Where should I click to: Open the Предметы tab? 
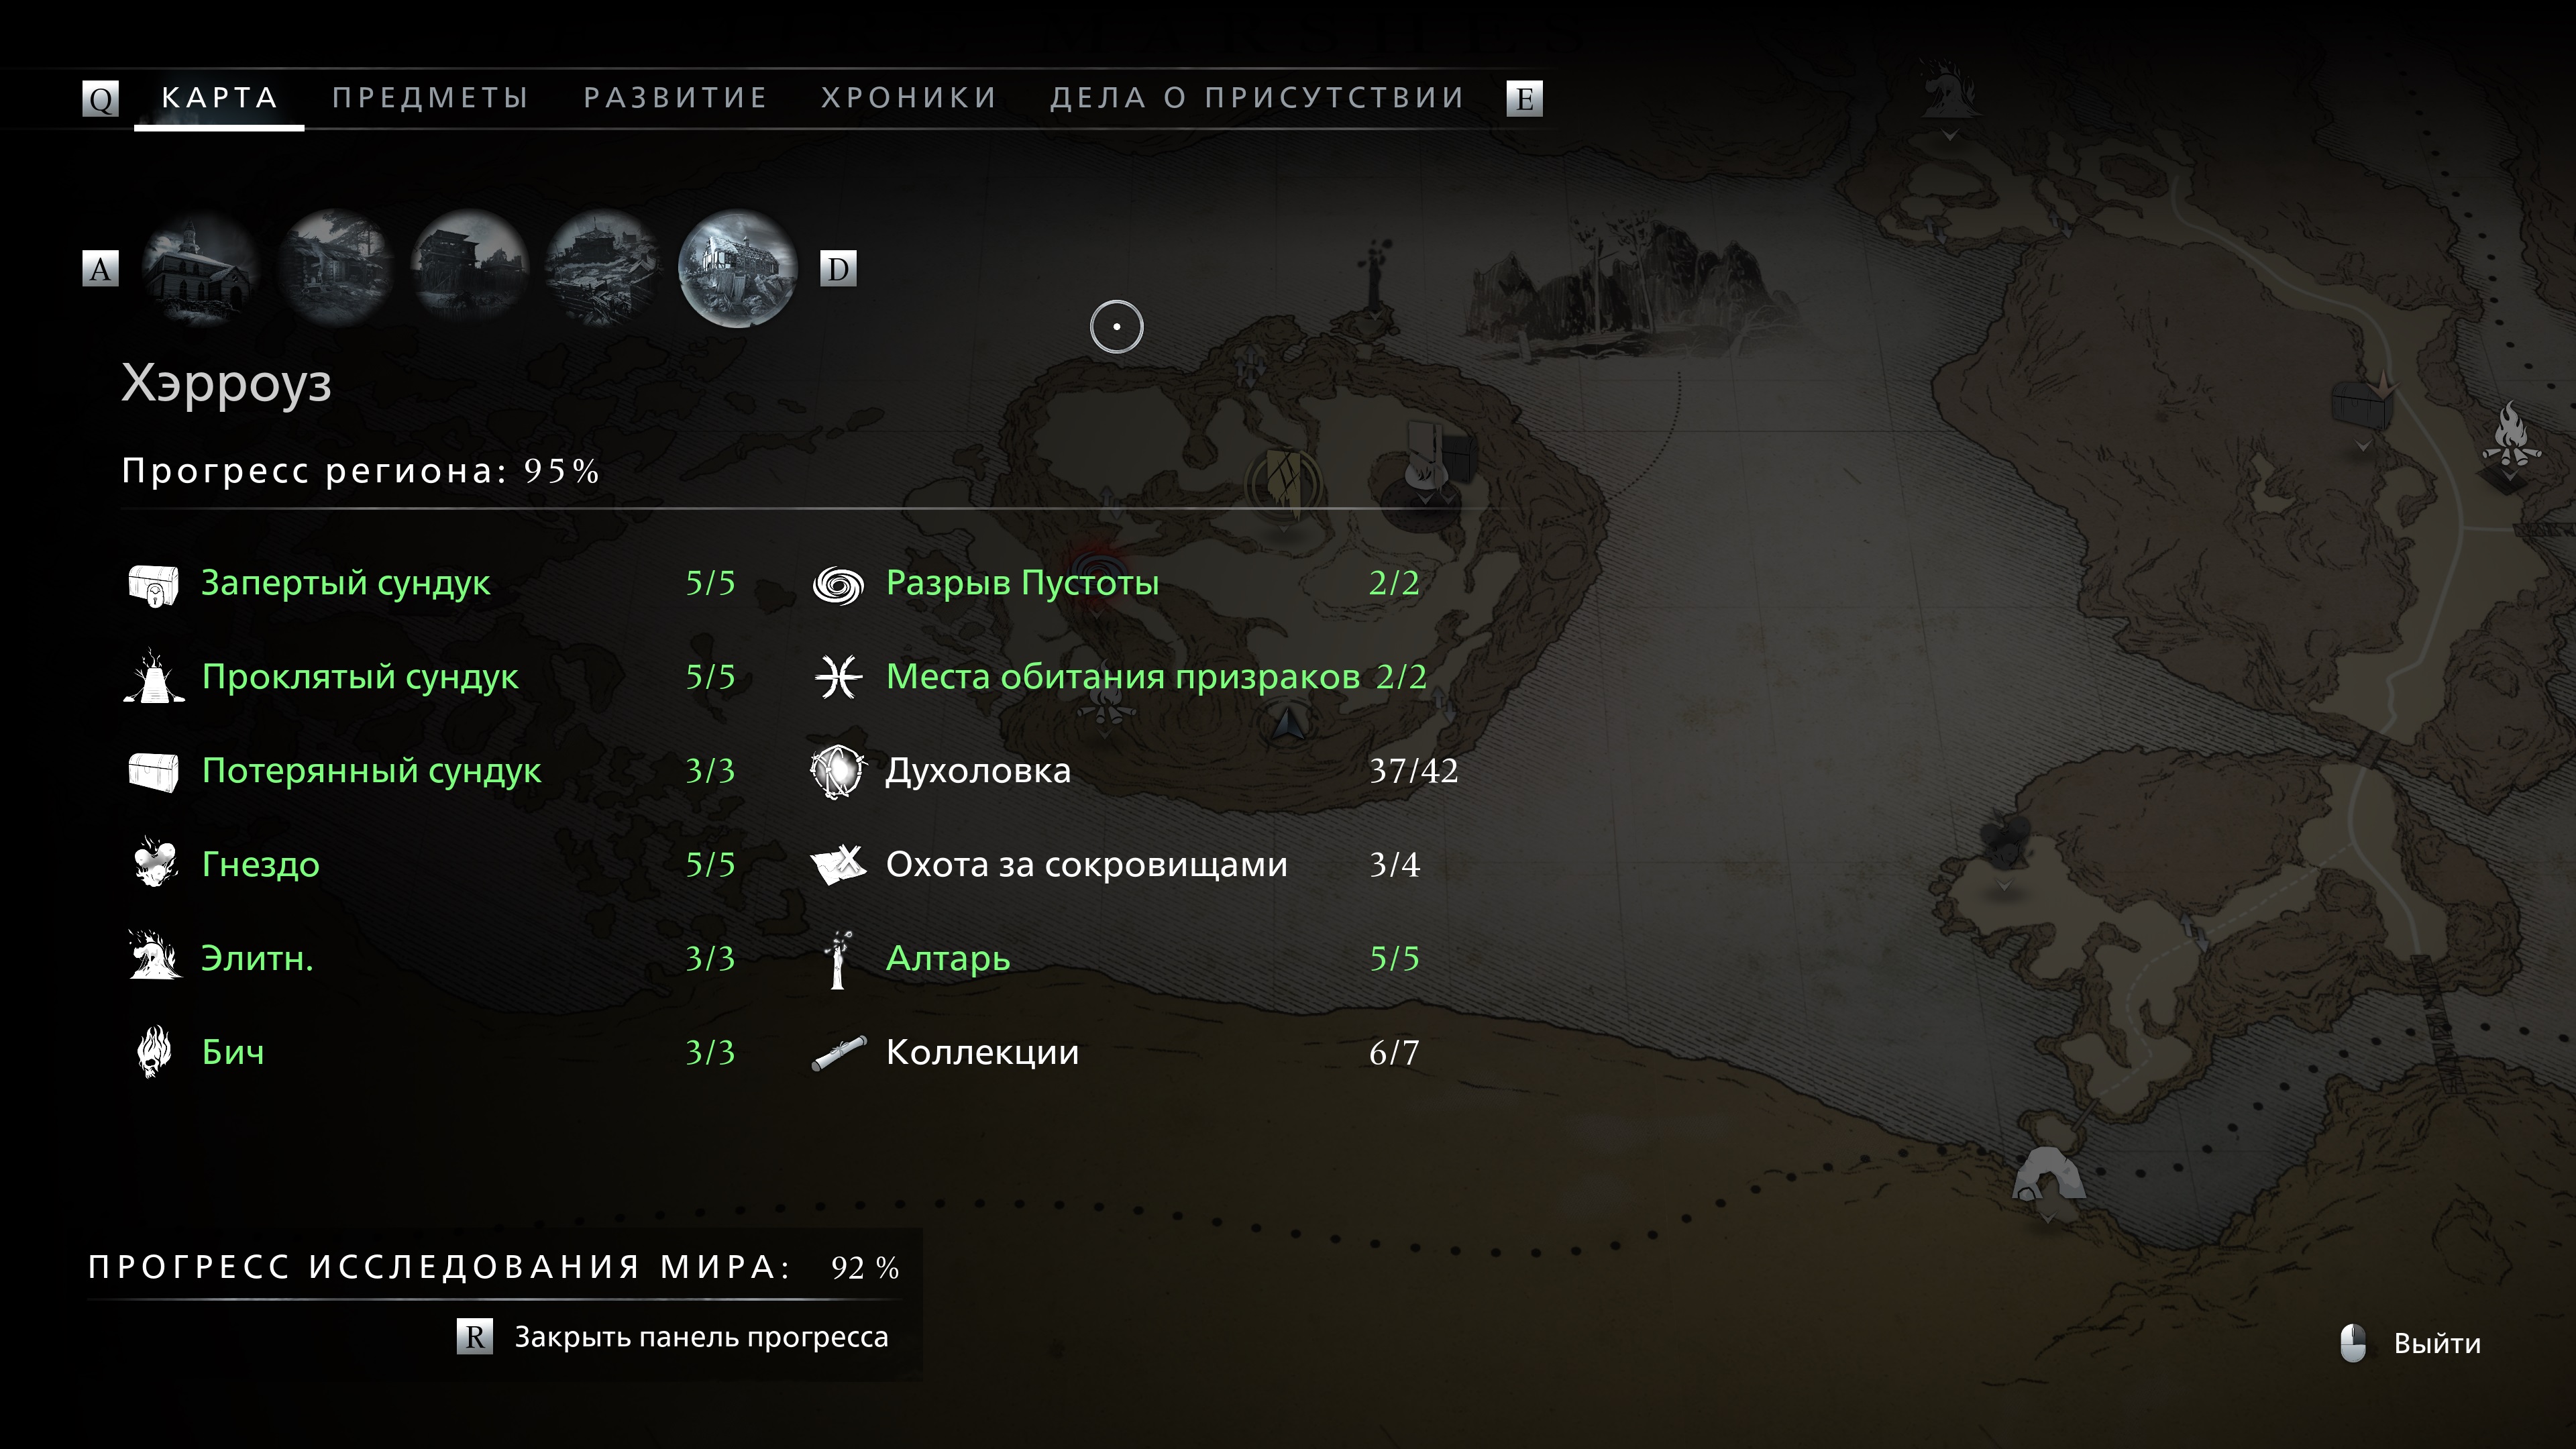click(x=430, y=98)
